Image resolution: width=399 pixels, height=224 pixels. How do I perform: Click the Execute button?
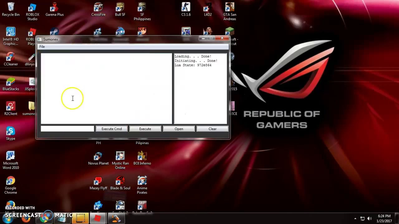click(x=145, y=129)
